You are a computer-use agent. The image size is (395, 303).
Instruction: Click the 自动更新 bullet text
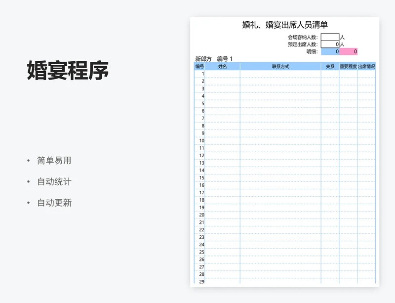54,203
